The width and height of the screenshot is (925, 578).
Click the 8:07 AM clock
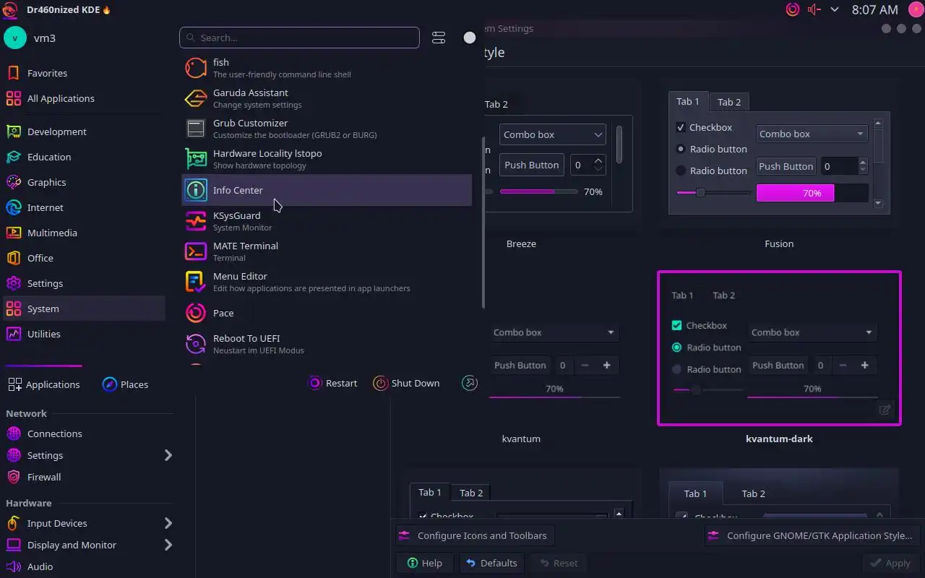point(874,9)
